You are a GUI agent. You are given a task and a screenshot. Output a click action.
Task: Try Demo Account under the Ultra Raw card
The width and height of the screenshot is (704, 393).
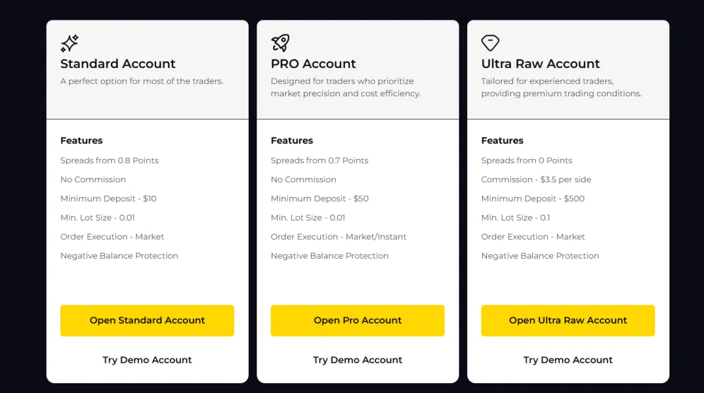[568, 360]
